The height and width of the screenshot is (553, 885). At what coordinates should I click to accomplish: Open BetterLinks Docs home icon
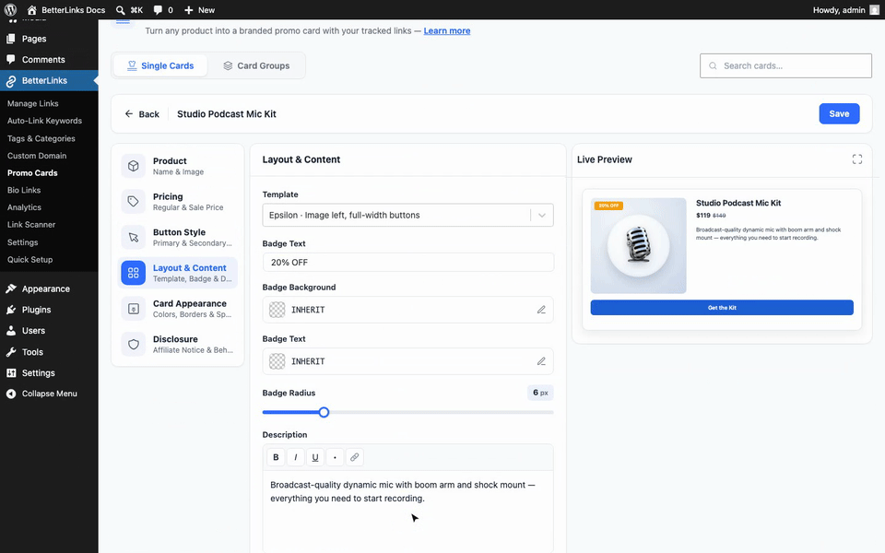click(31, 9)
